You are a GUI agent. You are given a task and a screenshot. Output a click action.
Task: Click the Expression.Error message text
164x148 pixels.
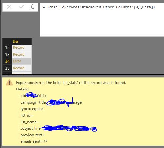[x=71, y=83]
